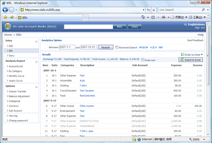Click the start date field 2007-1-1
The height and width of the screenshot is (143, 212).
click(67, 47)
